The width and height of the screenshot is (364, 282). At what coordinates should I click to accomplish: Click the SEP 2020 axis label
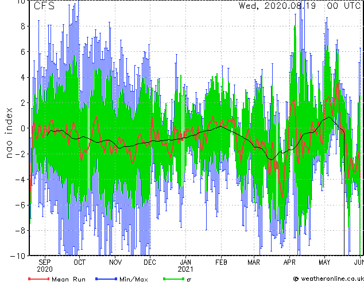click(45, 266)
